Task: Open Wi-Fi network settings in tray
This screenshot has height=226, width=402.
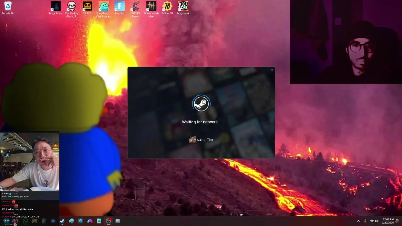Action: click(x=372, y=221)
